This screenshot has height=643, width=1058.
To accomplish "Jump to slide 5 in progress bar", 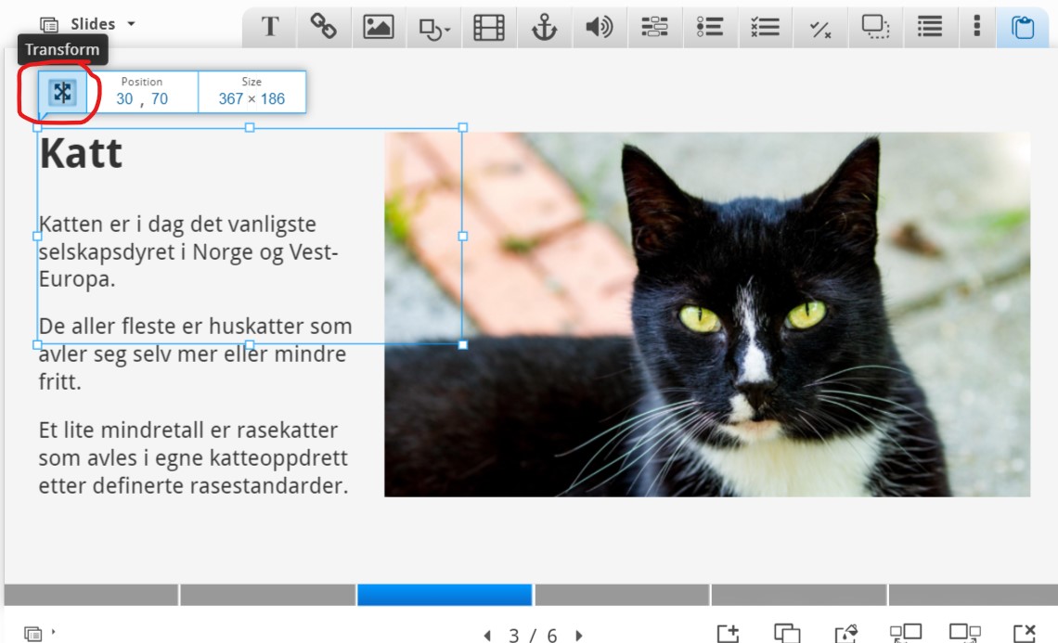I will pyautogui.click(x=799, y=595).
